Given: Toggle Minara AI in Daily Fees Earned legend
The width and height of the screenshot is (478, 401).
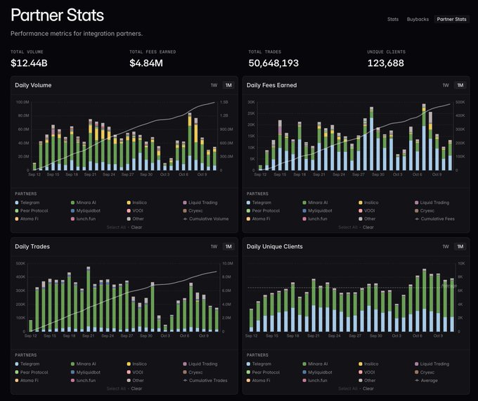Looking at the screenshot, I should pos(315,203).
